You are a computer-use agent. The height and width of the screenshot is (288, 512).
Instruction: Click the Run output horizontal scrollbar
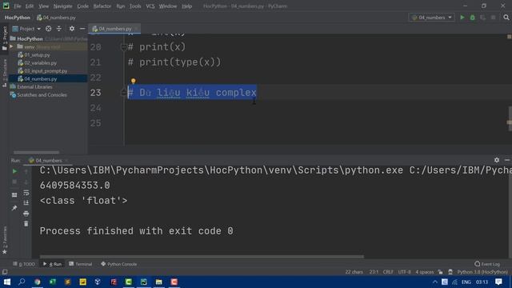[x=202, y=257]
